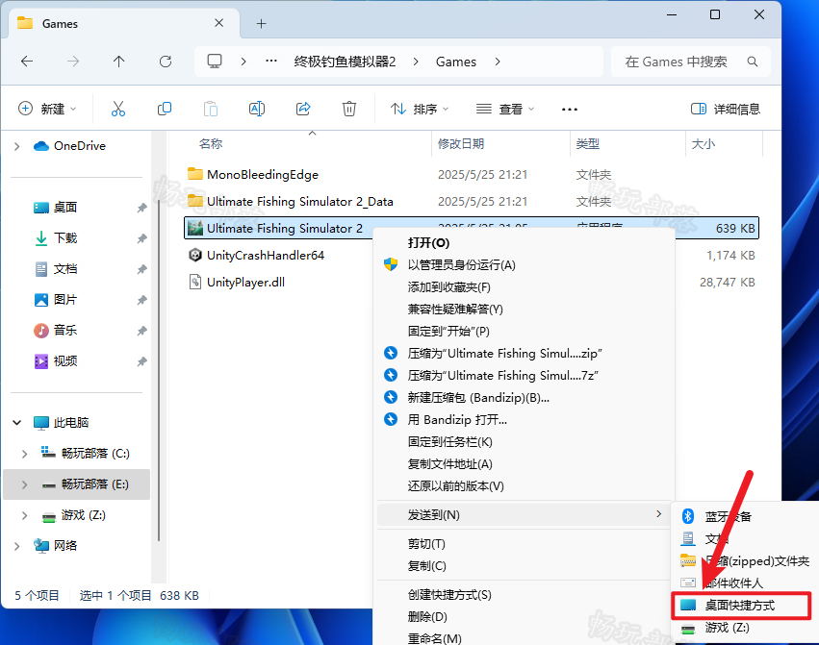Click the 图片 pictures icon in sidebar
The image size is (819, 645).
click(41, 300)
